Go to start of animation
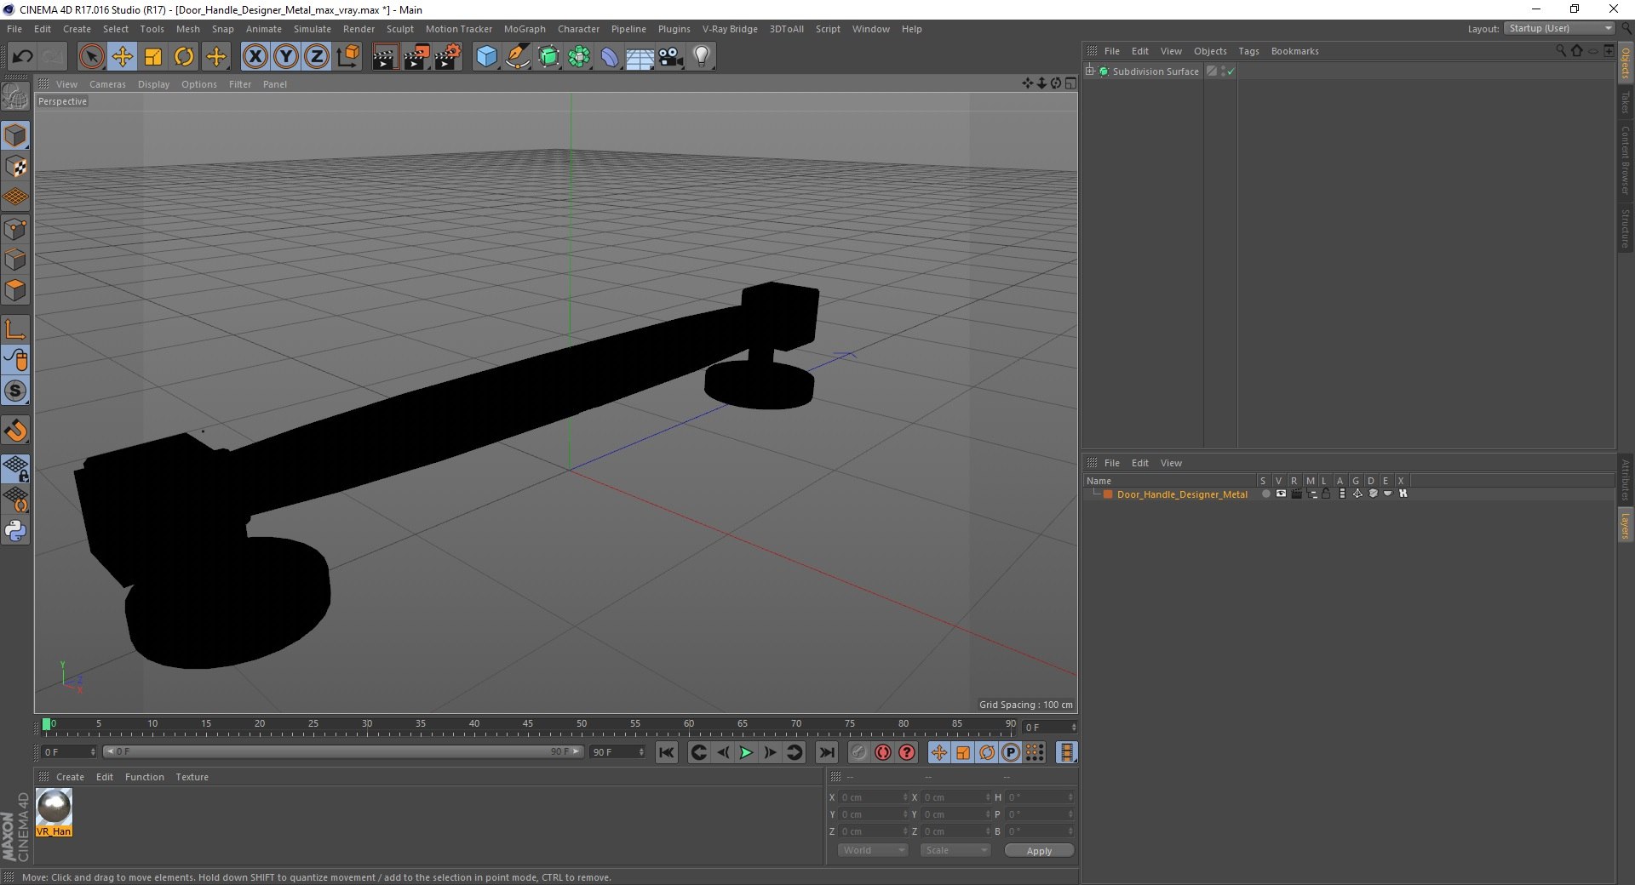 tap(667, 752)
